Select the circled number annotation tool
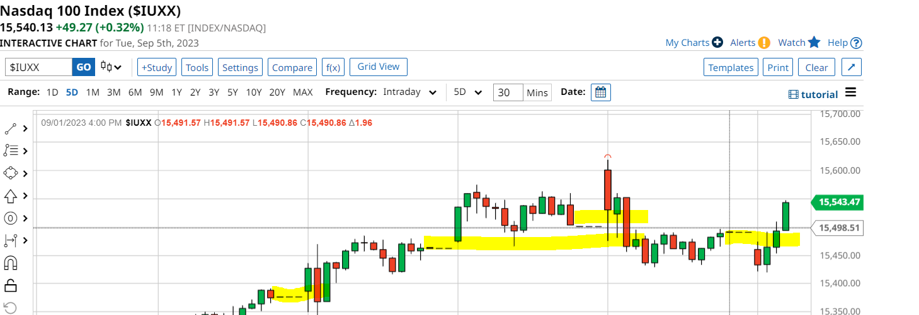The height and width of the screenshot is (315, 919). coord(11,218)
